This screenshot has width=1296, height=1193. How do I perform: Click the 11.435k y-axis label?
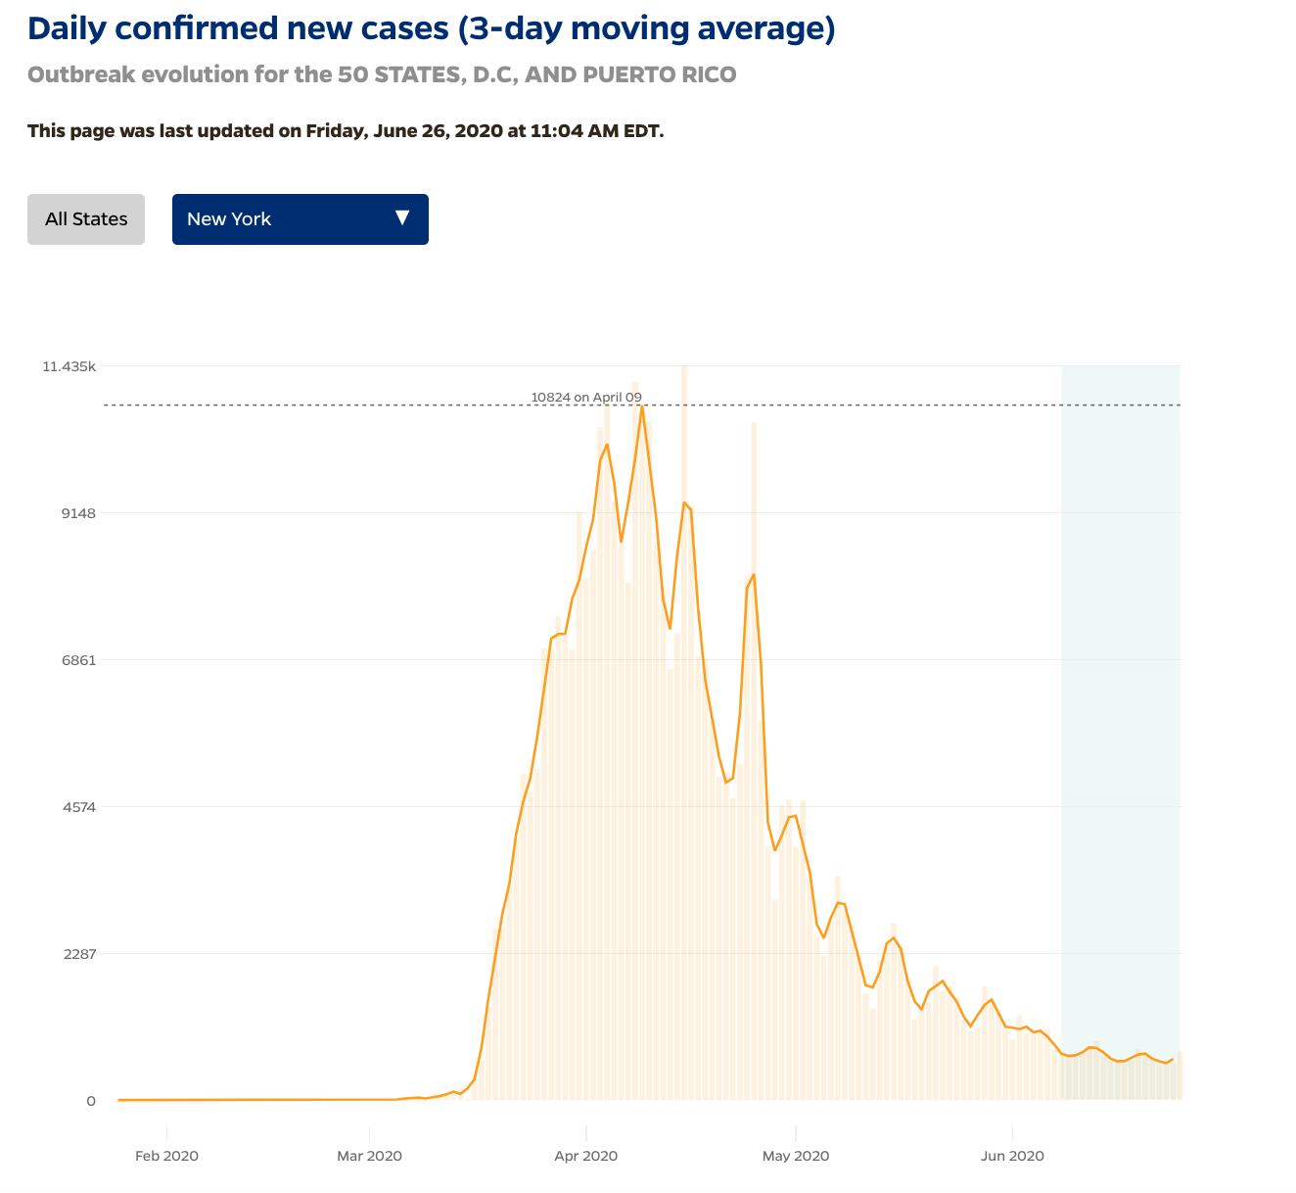click(69, 366)
